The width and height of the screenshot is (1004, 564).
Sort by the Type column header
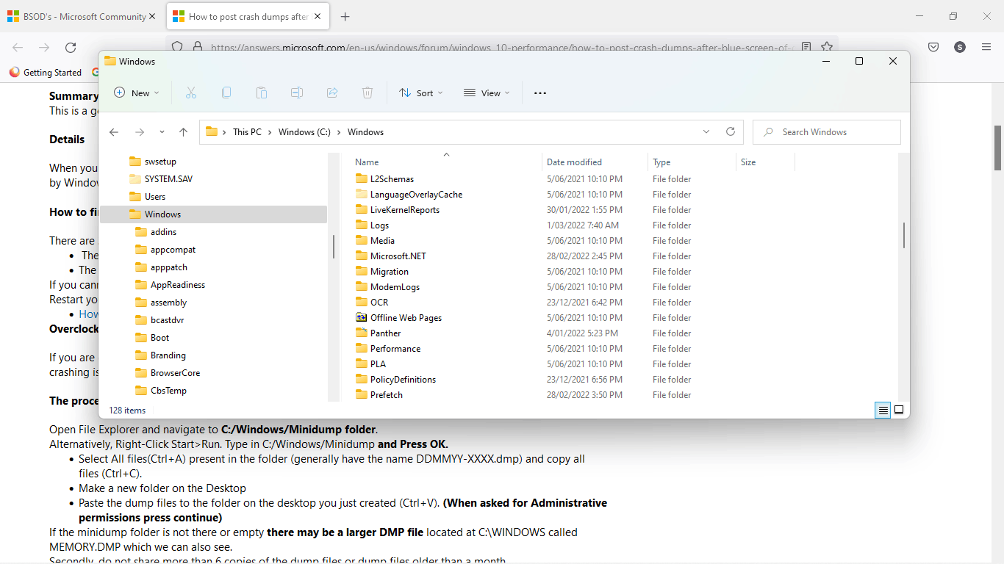[x=692, y=162]
